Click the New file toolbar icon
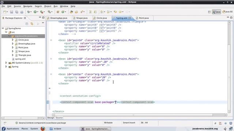Viewport: 234px width, 131px height. point(5,12)
